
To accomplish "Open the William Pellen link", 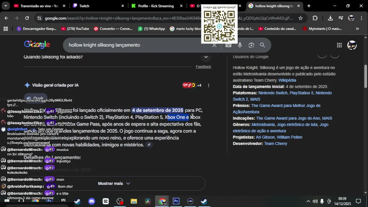I will 289,137.
